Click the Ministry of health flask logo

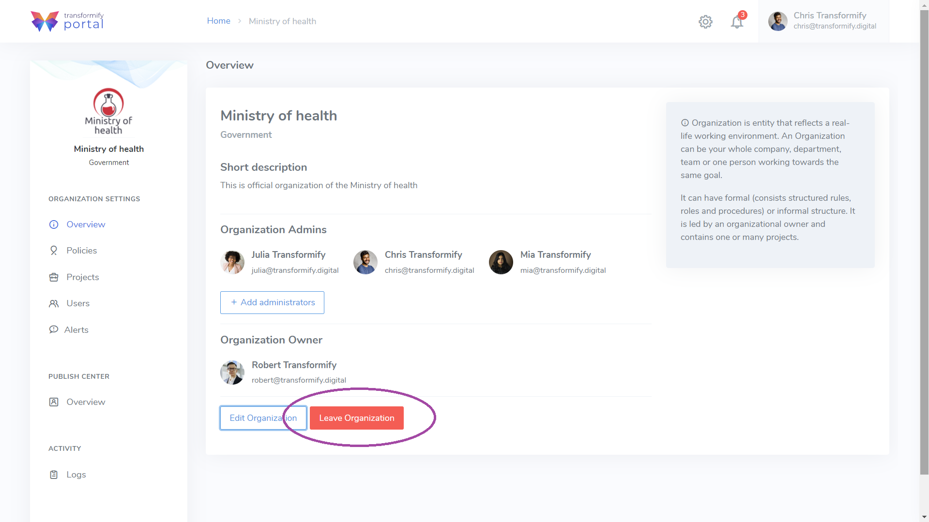pos(108,112)
